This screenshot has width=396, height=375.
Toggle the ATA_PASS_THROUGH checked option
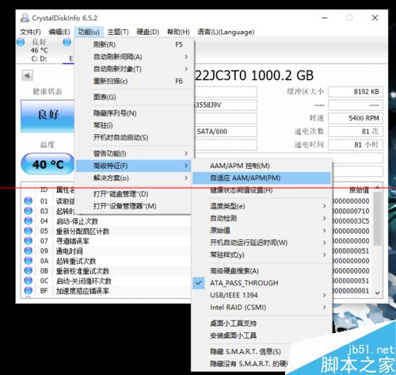[261, 283]
